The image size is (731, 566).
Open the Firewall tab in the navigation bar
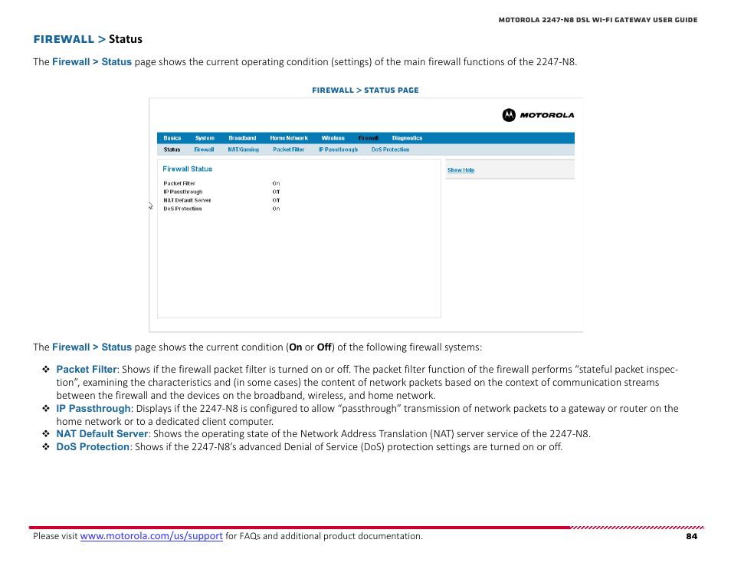pos(369,138)
